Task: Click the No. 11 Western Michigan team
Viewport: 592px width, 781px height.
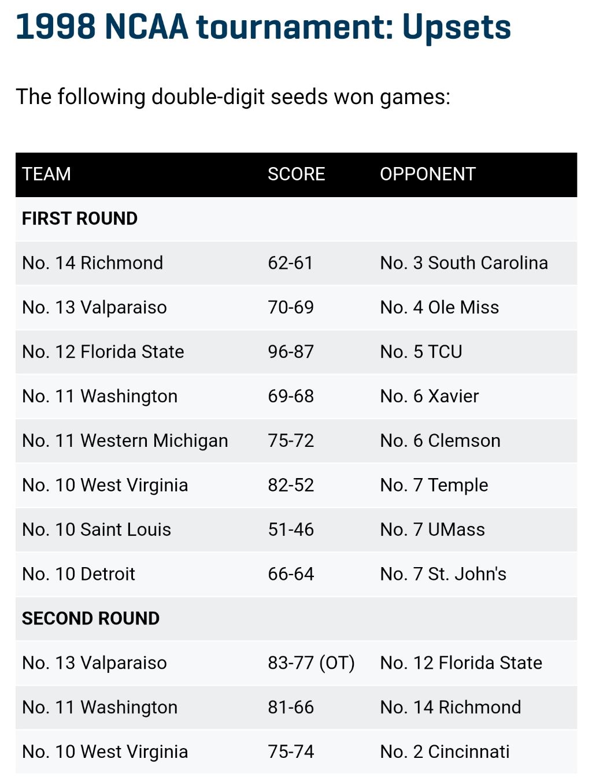Action: pyautogui.click(x=125, y=441)
